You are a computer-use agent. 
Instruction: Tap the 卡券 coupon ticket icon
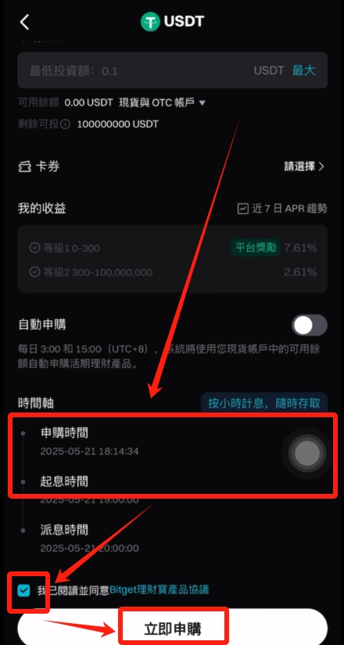25,167
